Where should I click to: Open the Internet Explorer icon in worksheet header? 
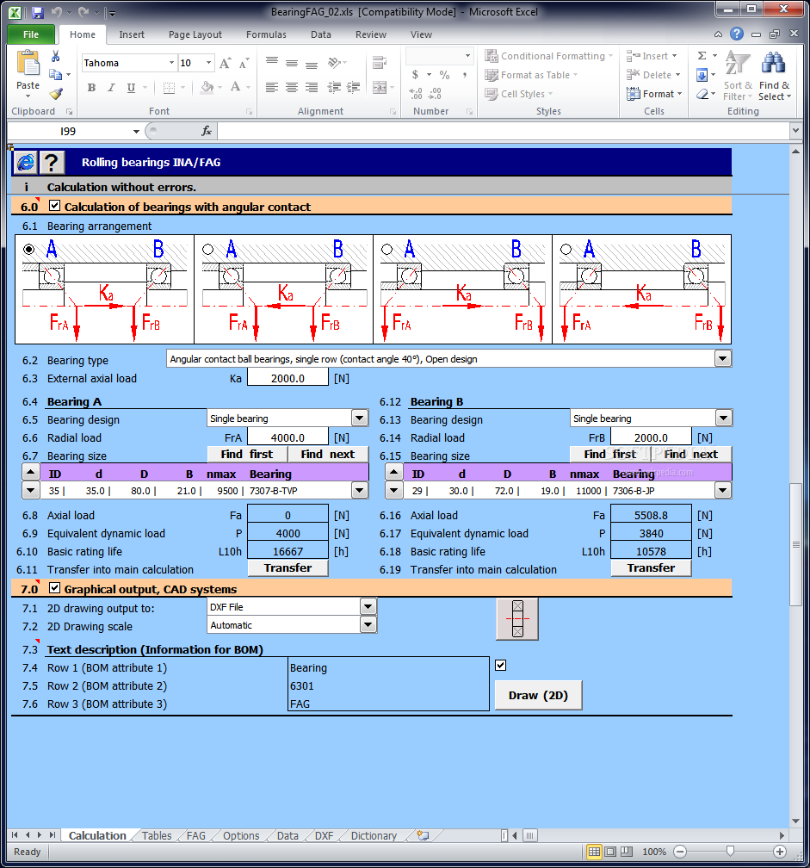(26, 163)
